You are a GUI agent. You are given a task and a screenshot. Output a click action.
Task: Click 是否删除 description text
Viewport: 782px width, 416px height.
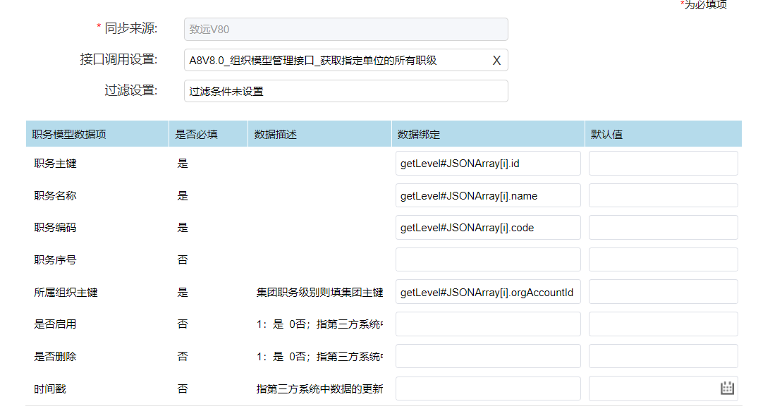click(x=319, y=356)
